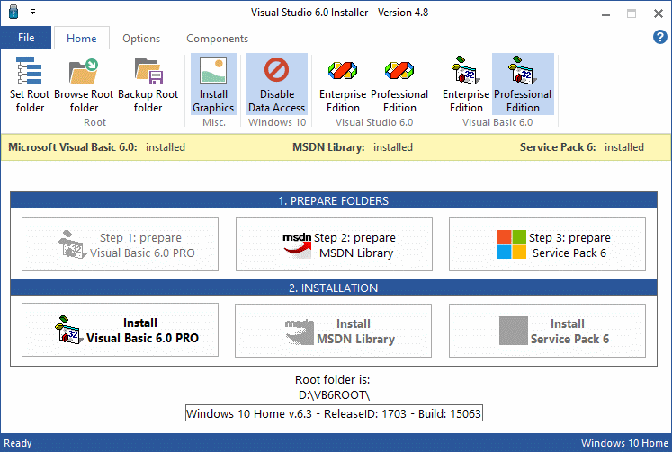Choose Visual Studio 6.0 Professional Edition
The height and width of the screenshot is (452, 672).
[399, 84]
